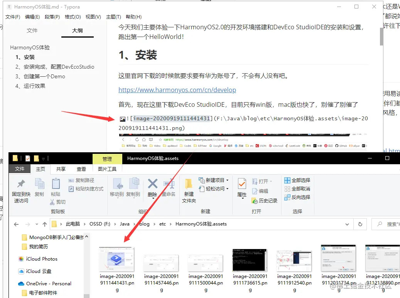400x298 pixels.
Task: Click the quick access new folder icon in title bar
Action: click(36, 158)
